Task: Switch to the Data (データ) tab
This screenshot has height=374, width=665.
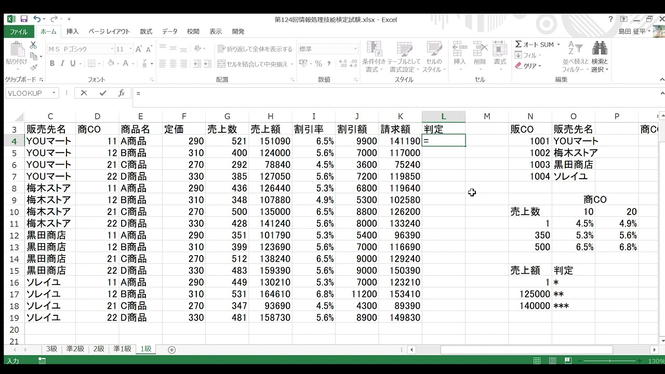Action: coord(170,32)
